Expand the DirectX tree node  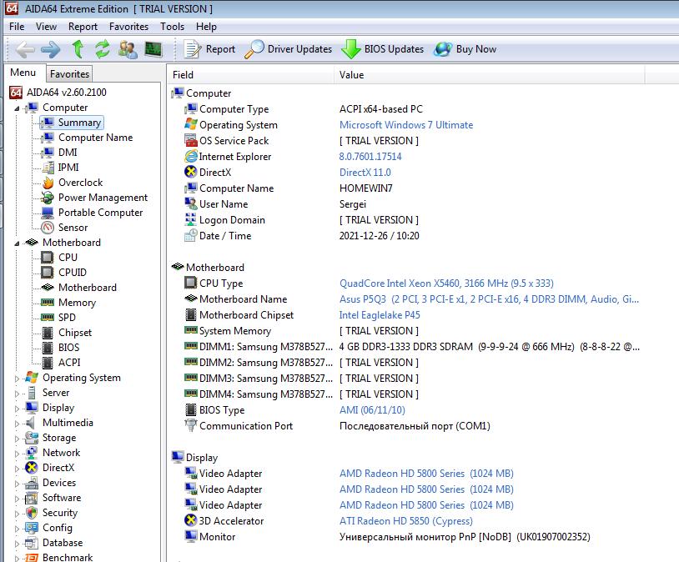[17, 469]
